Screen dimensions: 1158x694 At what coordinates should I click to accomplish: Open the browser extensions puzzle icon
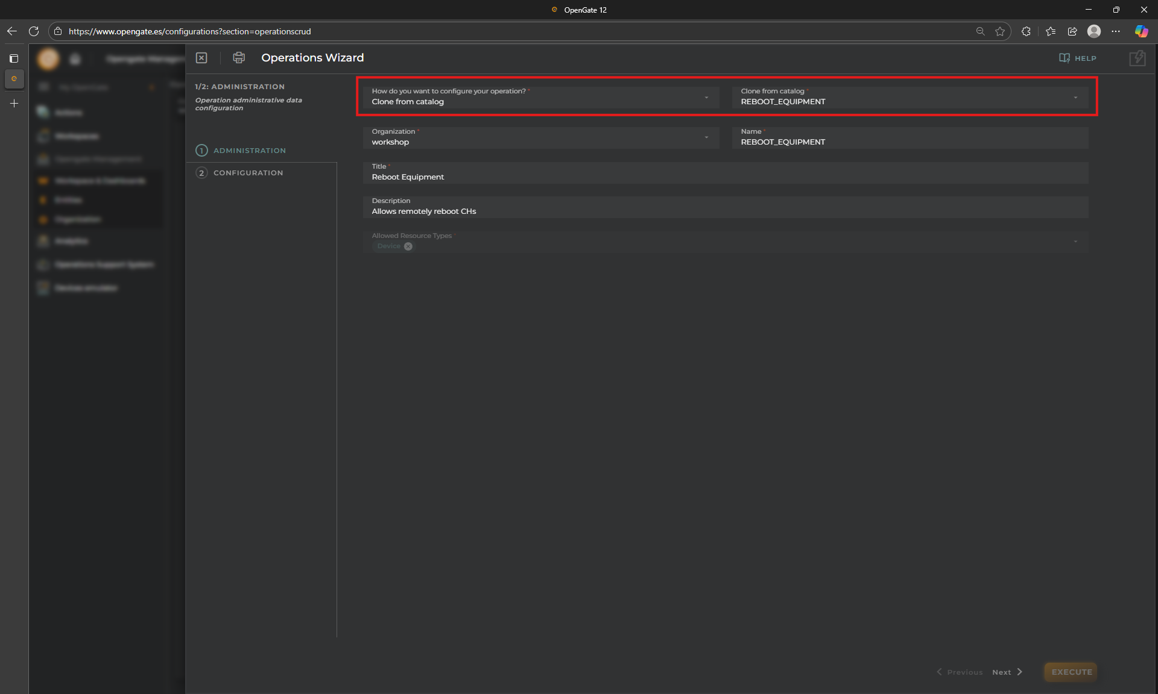point(1026,31)
